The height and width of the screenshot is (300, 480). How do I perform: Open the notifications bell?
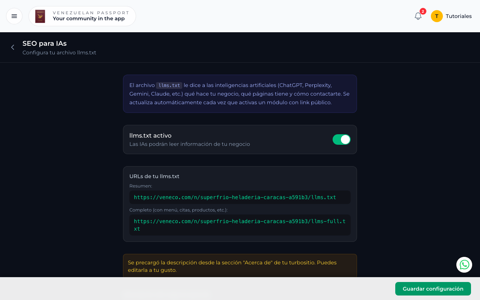tap(418, 16)
